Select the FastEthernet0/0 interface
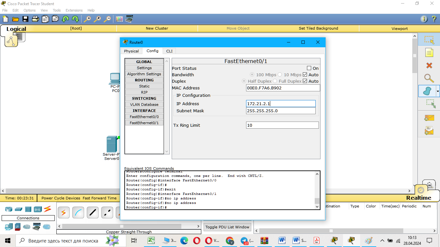This screenshot has width=440, height=247. [x=144, y=117]
